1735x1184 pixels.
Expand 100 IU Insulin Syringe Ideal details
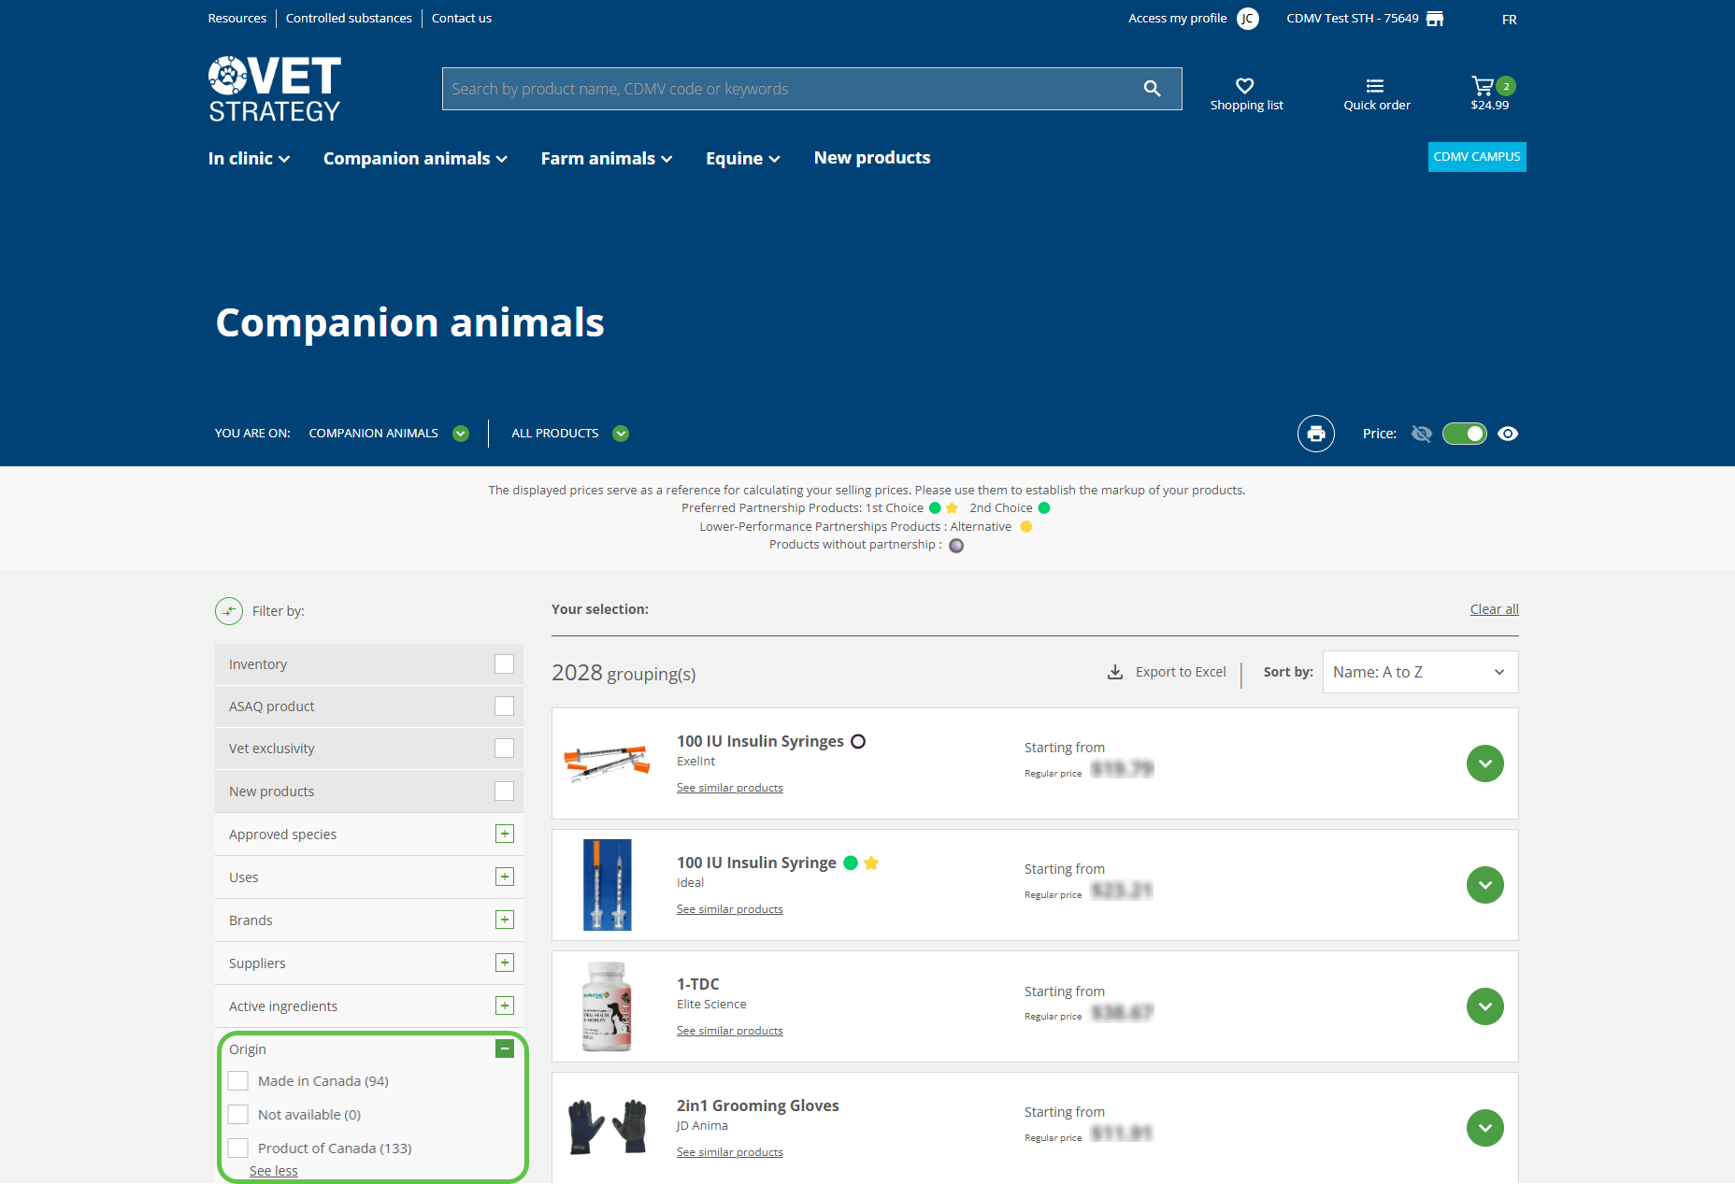point(1484,886)
